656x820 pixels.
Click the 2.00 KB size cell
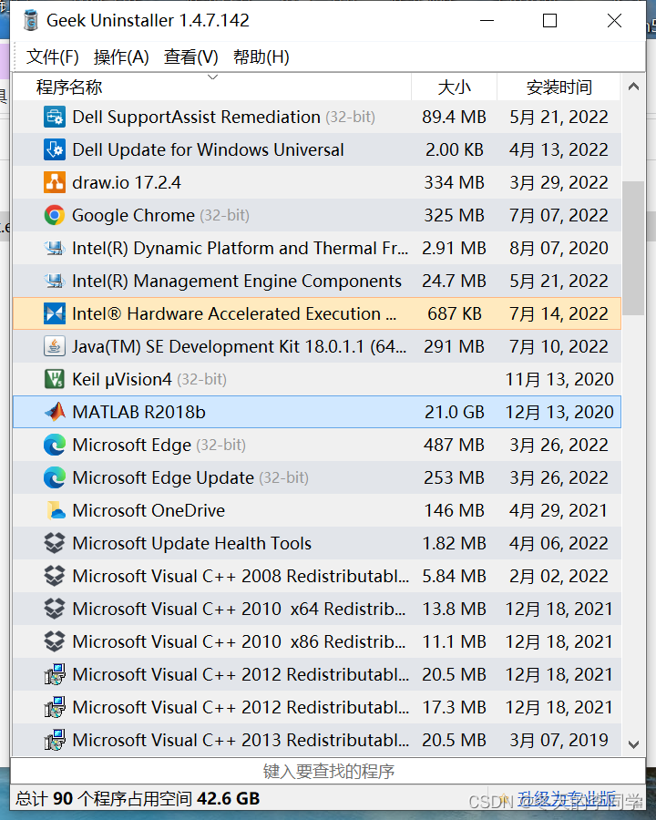pos(454,149)
